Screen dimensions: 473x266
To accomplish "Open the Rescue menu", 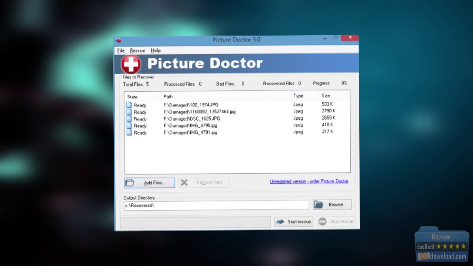I will 137,51.
